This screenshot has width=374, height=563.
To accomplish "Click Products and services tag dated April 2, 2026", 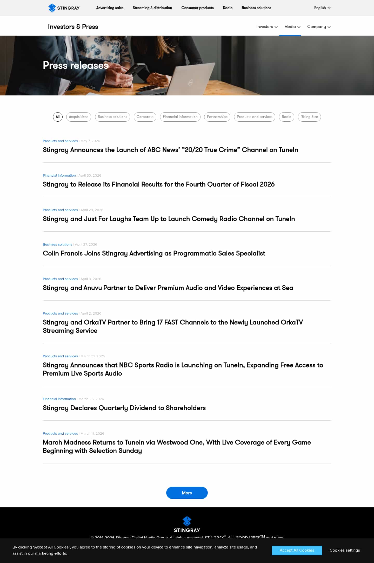I will pos(60,314).
